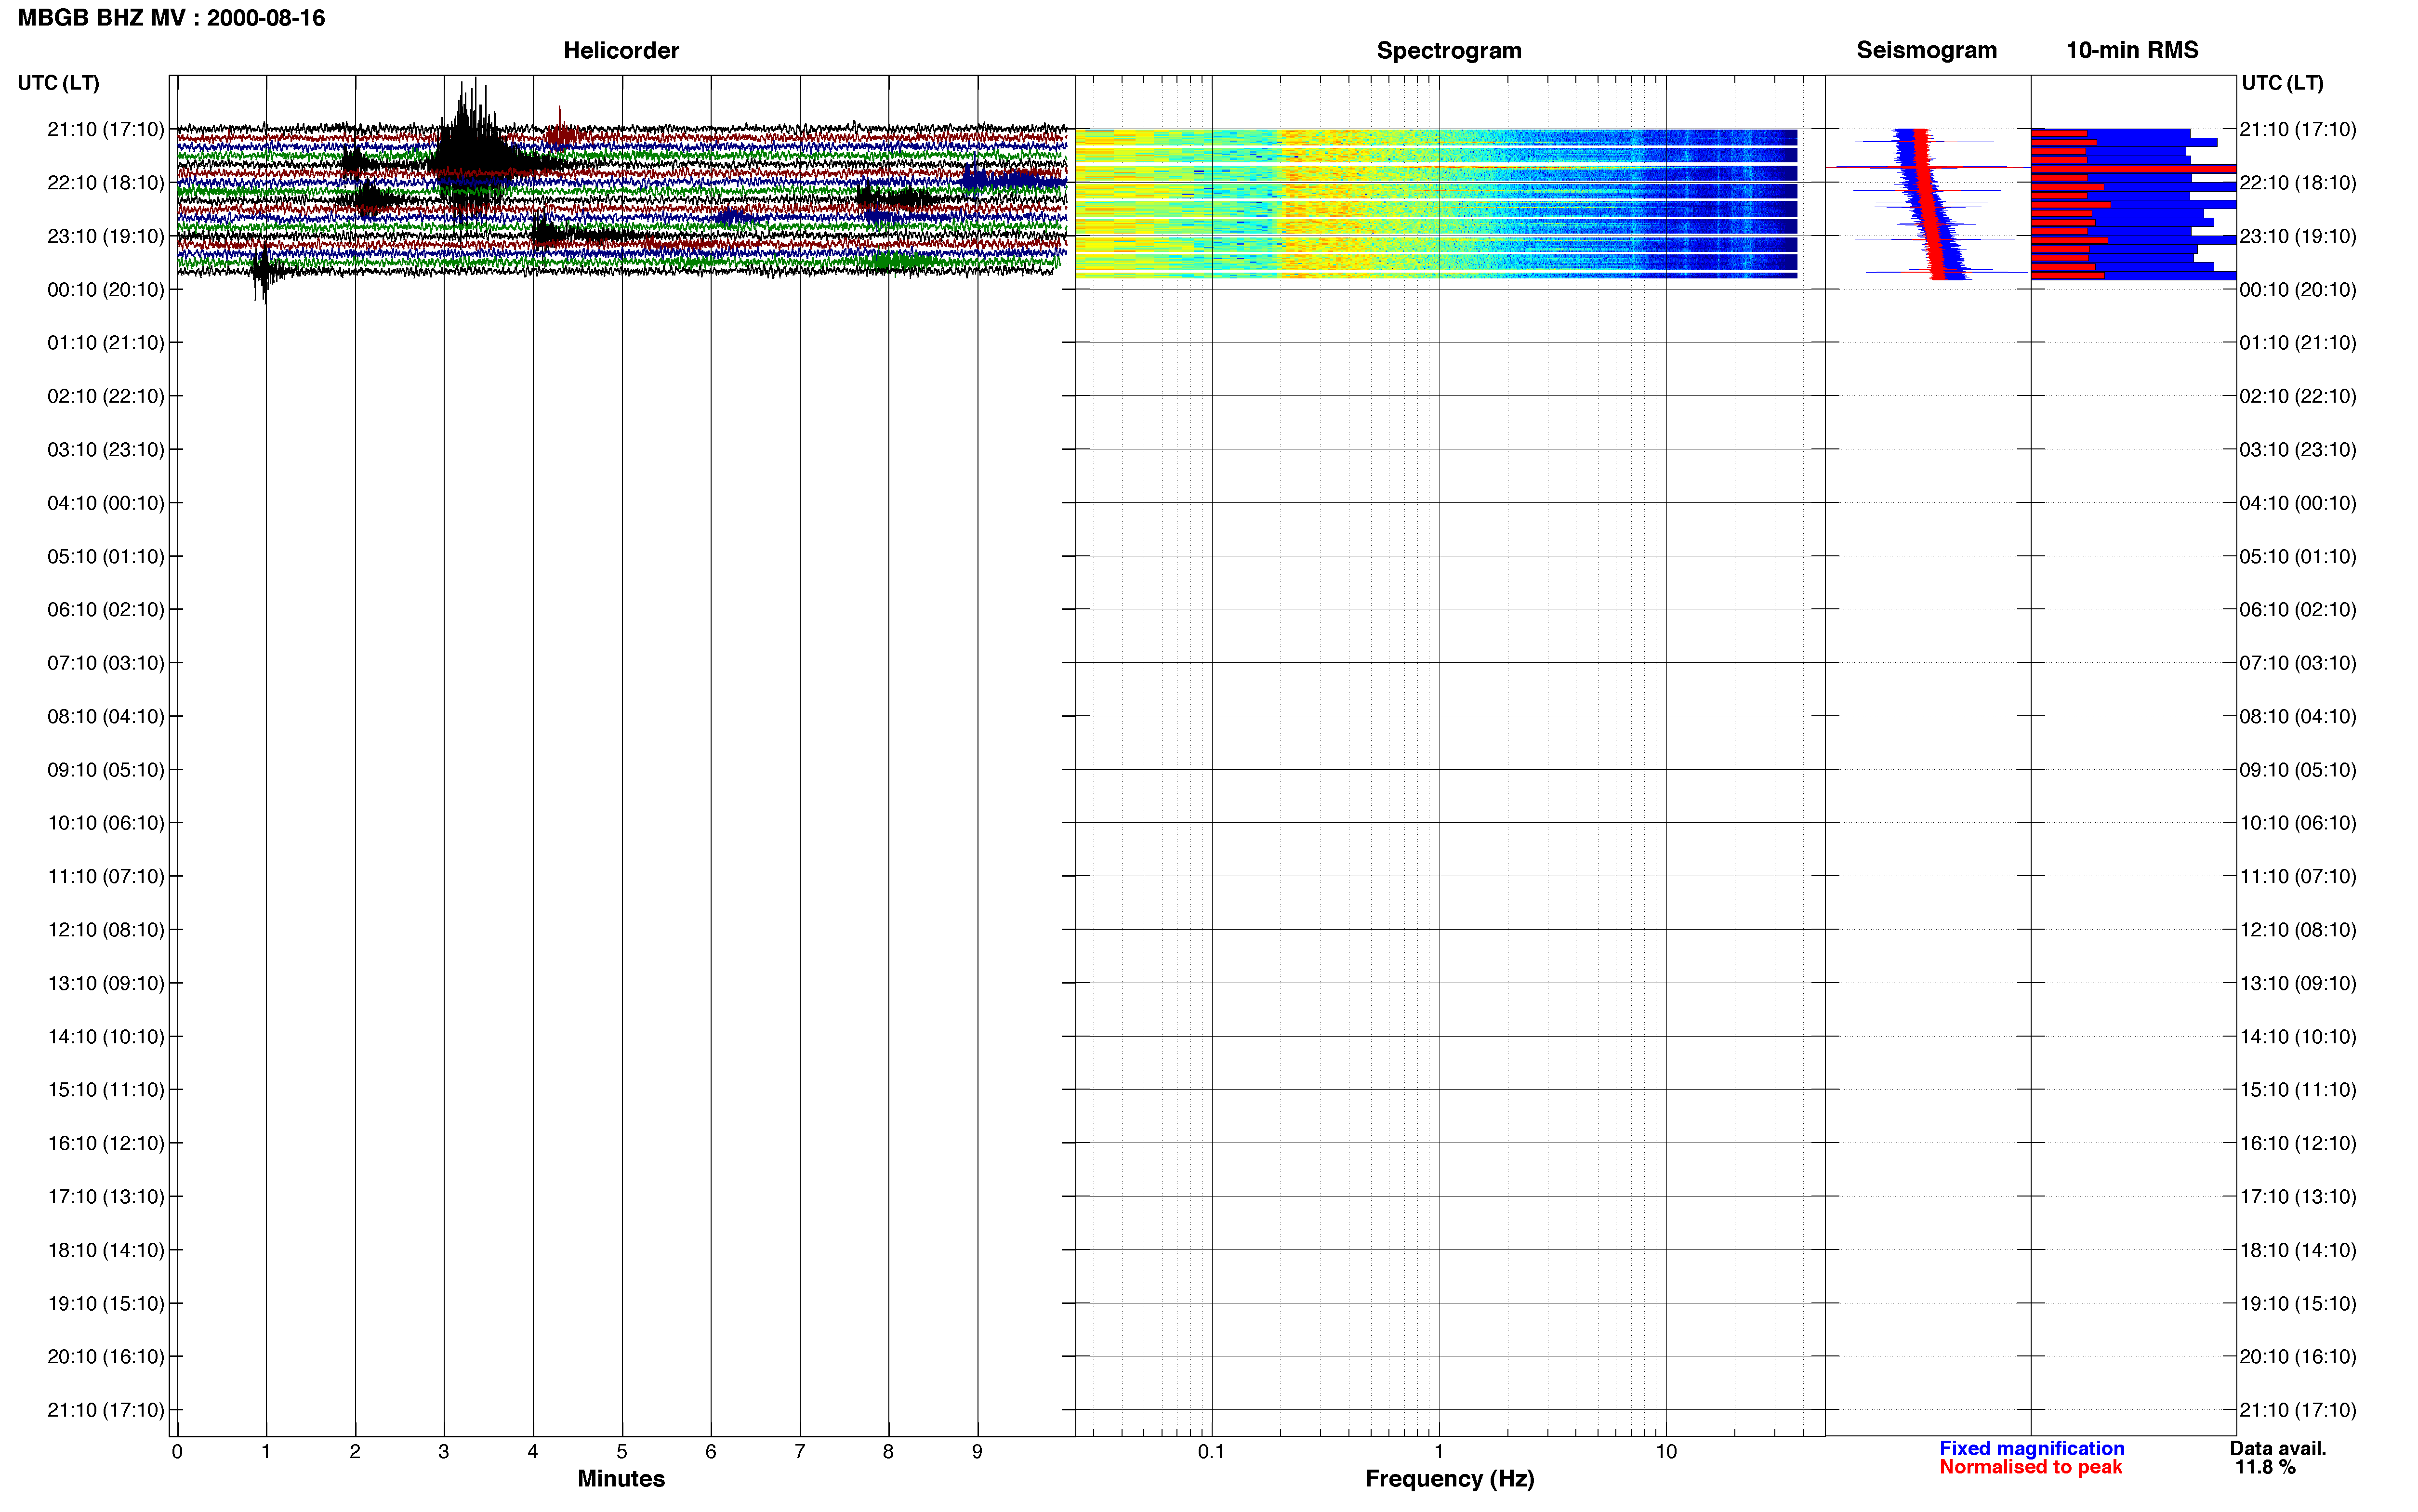Click the right 'UTC (LT)' axis label

point(2282,83)
